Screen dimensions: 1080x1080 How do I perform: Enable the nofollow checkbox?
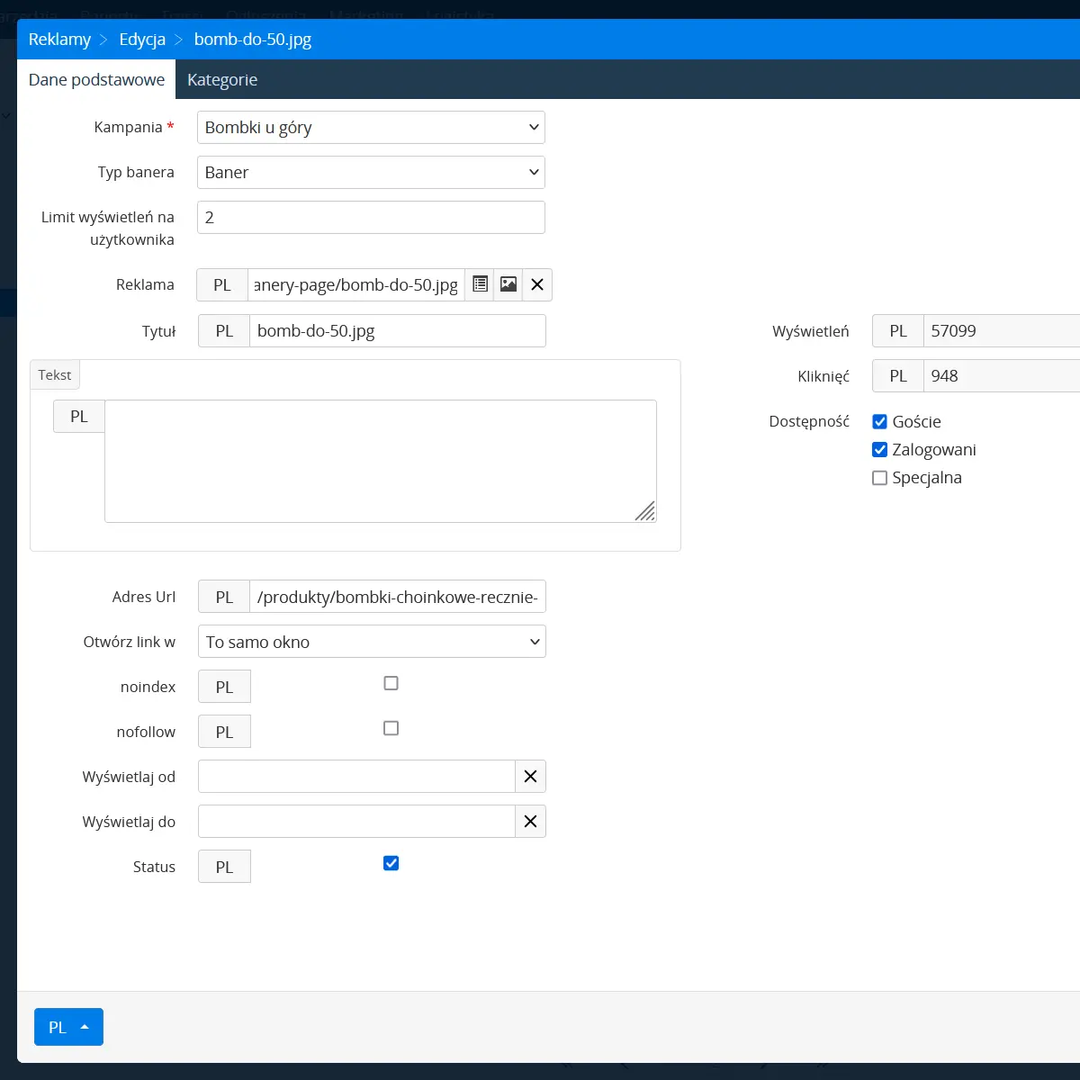(391, 728)
